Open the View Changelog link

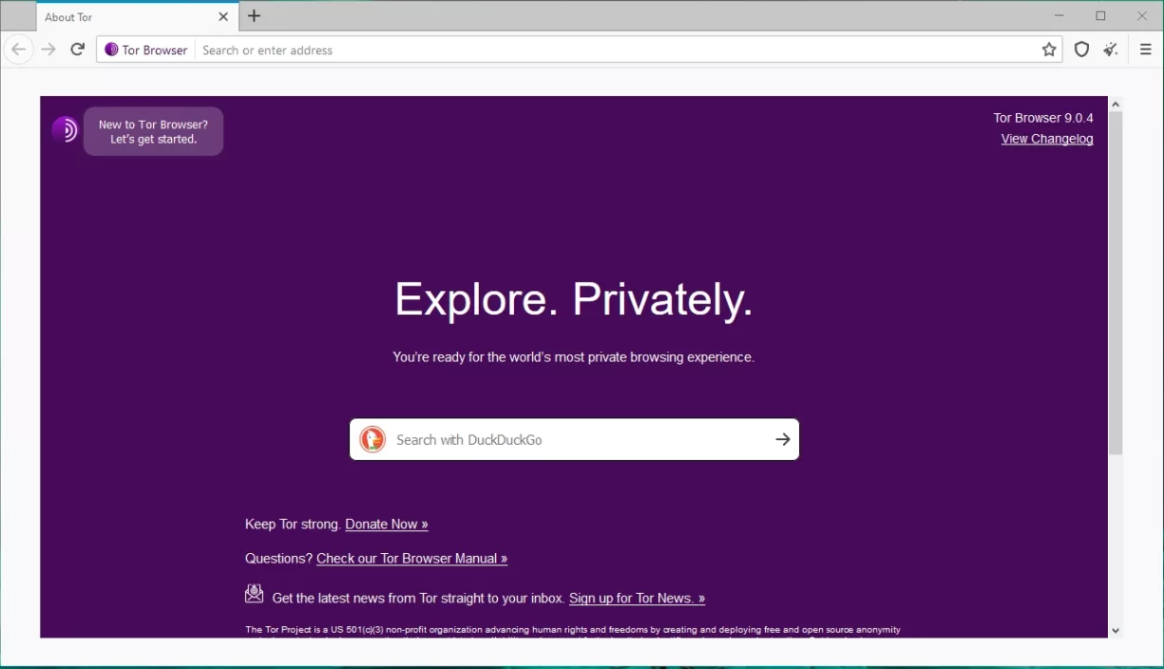click(x=1047, y=139)
